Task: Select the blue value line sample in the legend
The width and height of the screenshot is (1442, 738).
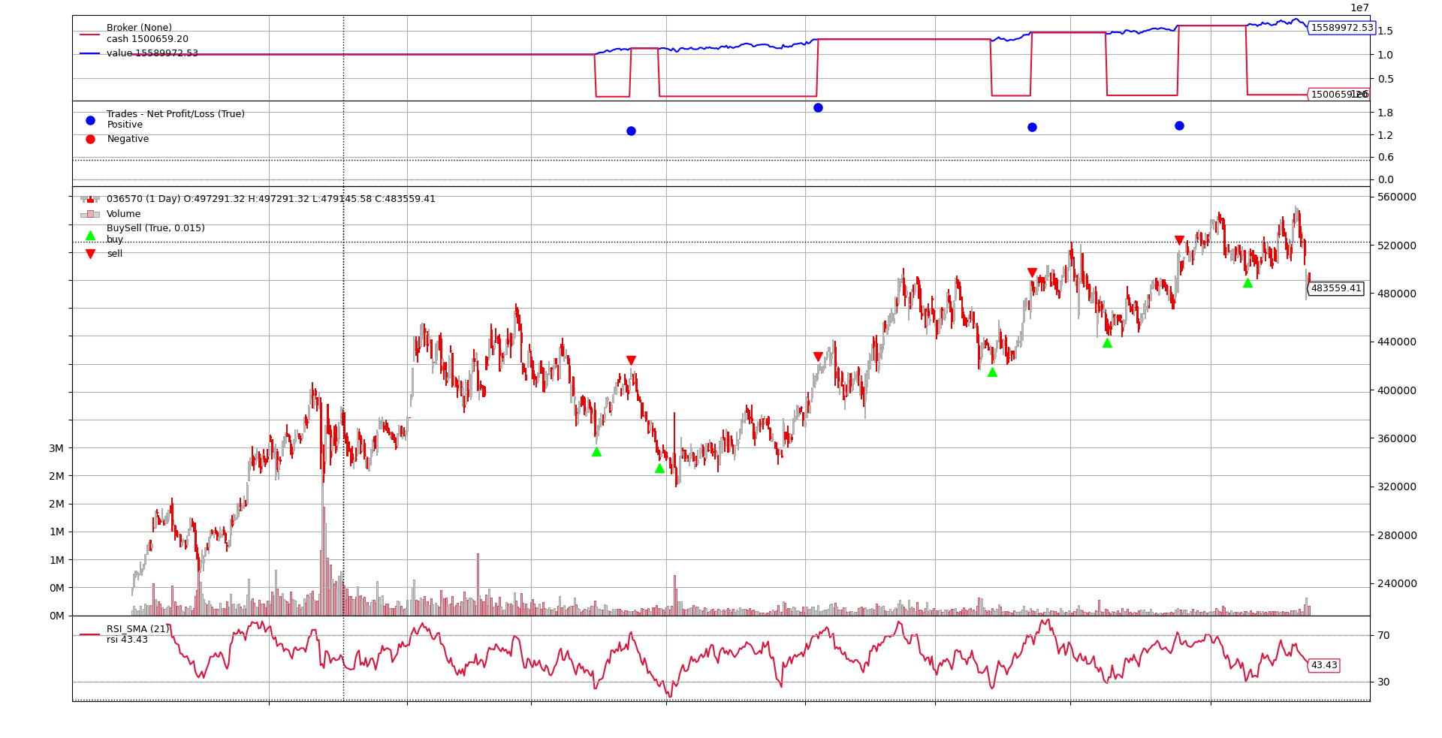Action: [90, 53]
